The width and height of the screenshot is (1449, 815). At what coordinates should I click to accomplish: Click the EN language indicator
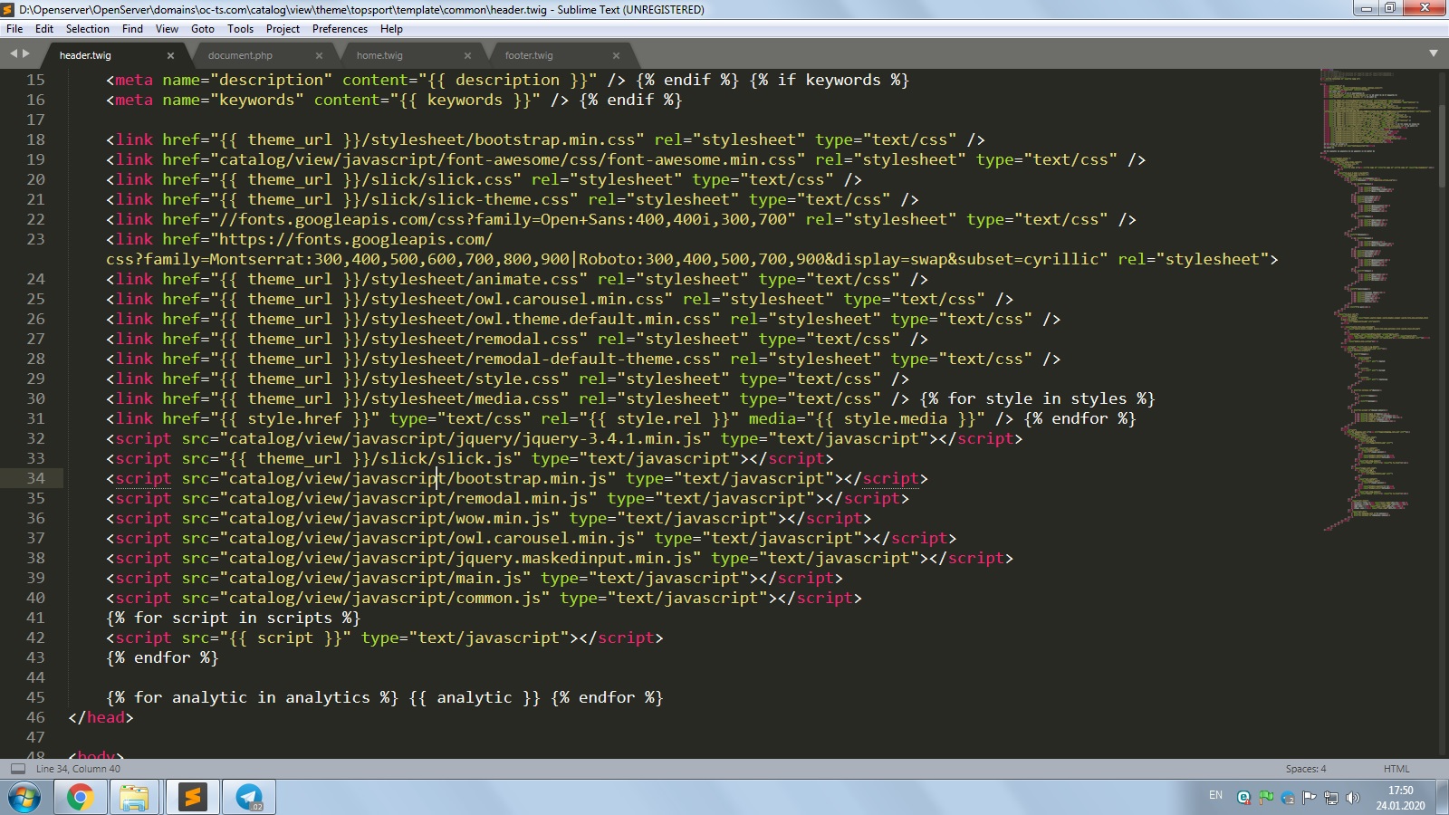coord(1215,796)
